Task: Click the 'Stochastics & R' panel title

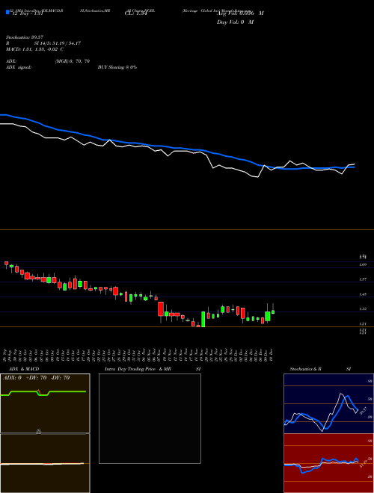Action: [x=306, y=369]
